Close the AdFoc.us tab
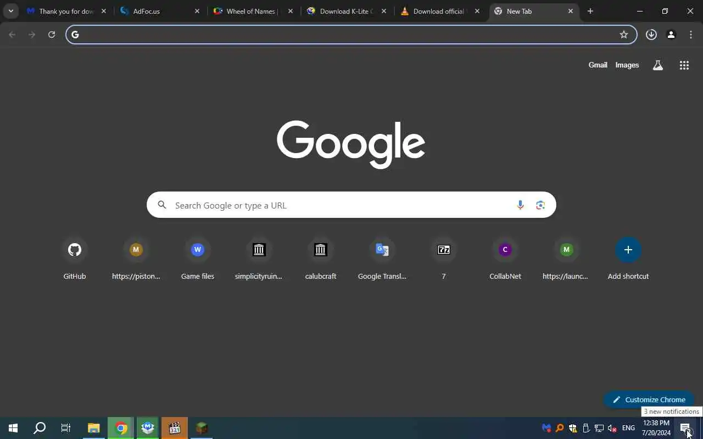 click(x=197, y=11)
